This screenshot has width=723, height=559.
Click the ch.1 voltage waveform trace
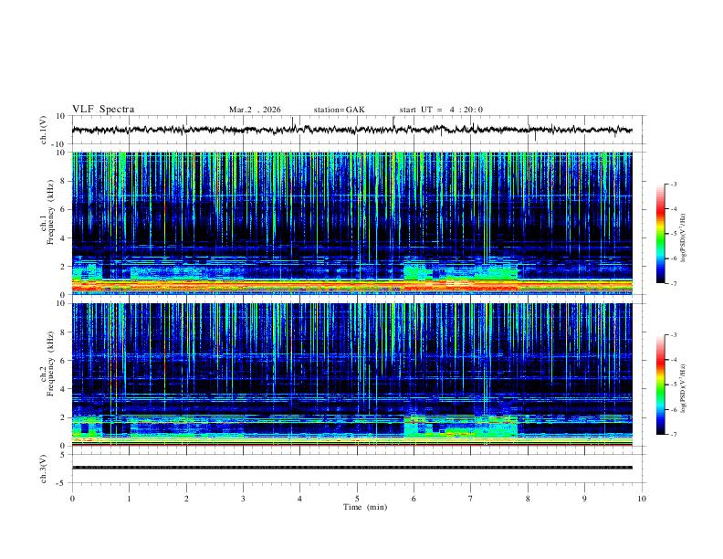point(351,130)
